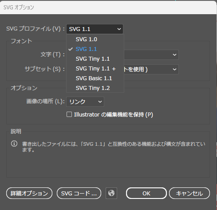
Task: Click the SVG オプション dialog title bar
Action: [108, 8]
